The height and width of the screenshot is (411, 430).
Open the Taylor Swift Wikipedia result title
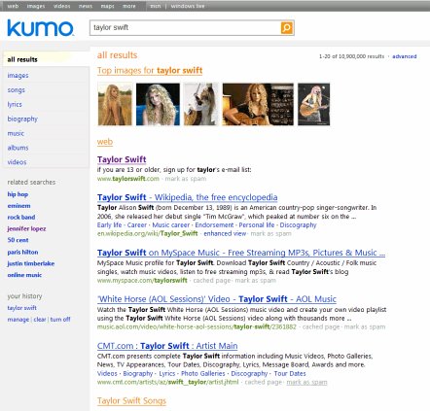(x=188, y=197)
